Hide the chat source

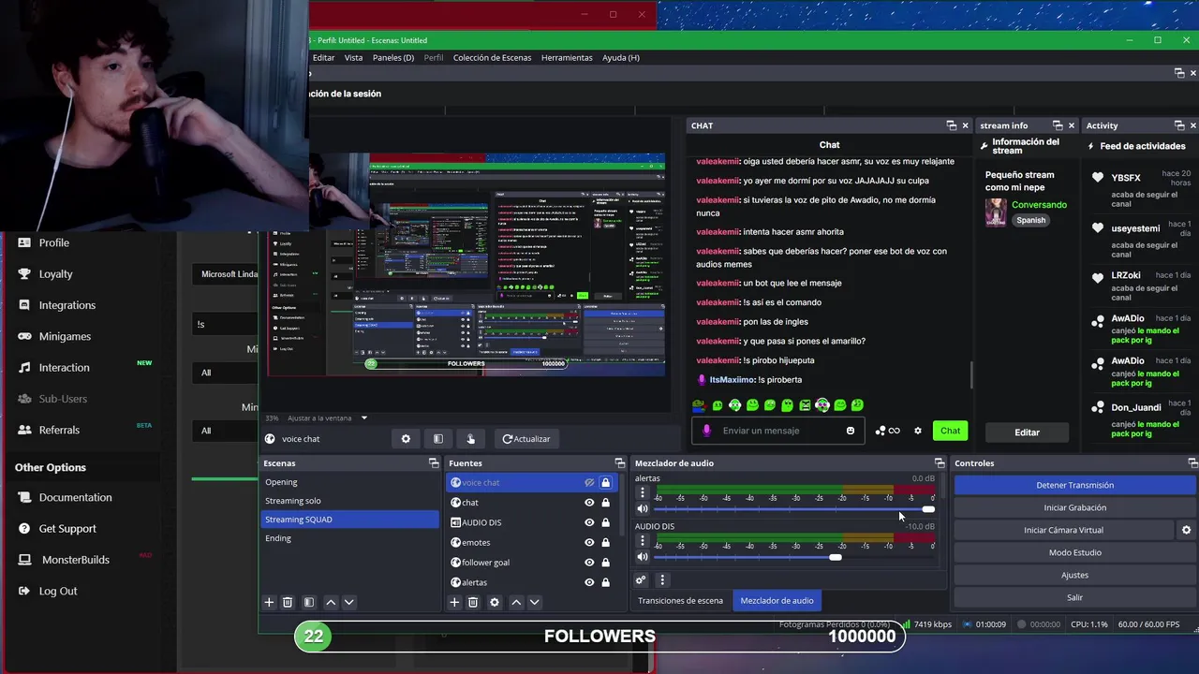pos(589,503)
